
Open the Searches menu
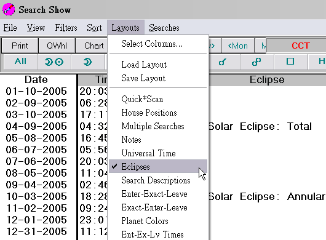pyautogui.click(x=164, y=28)
